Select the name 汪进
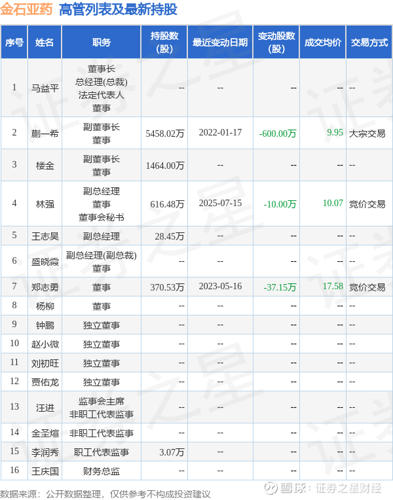This screenshot has height=500, width=393. click(x=45, y=408)
